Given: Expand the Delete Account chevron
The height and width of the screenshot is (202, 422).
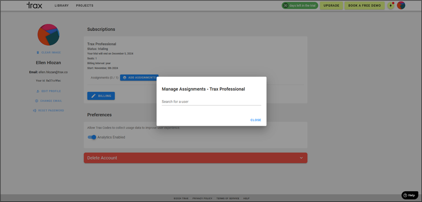Looking at the screenshot, I should pyautogui.click(x=301, y=158).
